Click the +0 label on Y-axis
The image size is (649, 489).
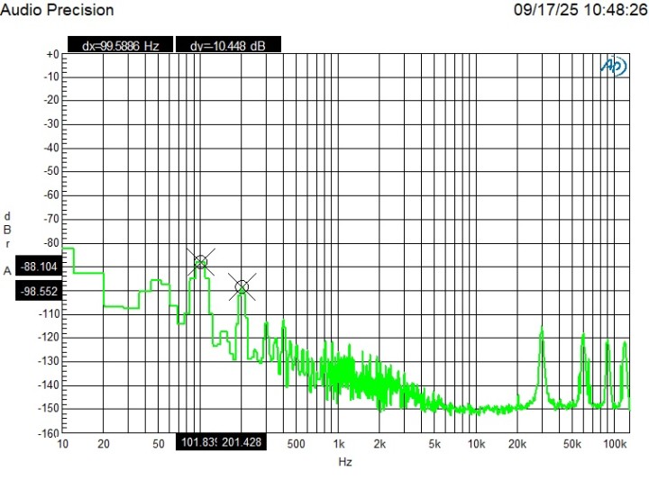(51, 55)
